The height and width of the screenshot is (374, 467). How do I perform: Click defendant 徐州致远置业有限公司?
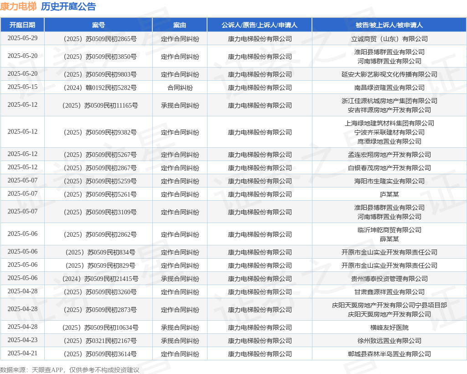coord(389,341)
